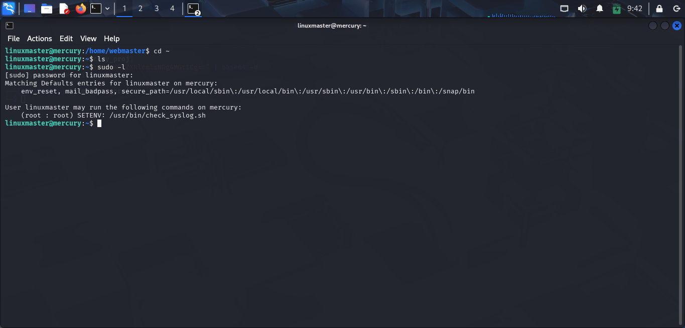Expand the terminal launcher dropdown arrow
This screenshot has width=685, height=328.
(x=107, y=9)
